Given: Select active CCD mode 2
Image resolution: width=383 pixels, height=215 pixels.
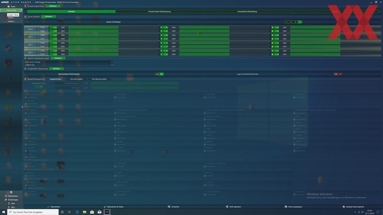Looking at the screenshot, I should (x=291, y=22).
